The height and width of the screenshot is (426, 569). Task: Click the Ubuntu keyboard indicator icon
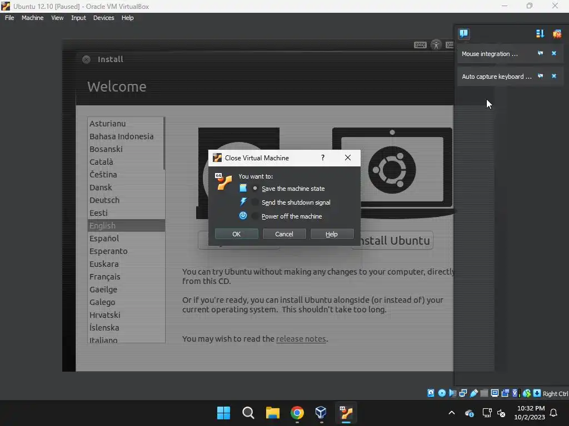pos(420,45)
